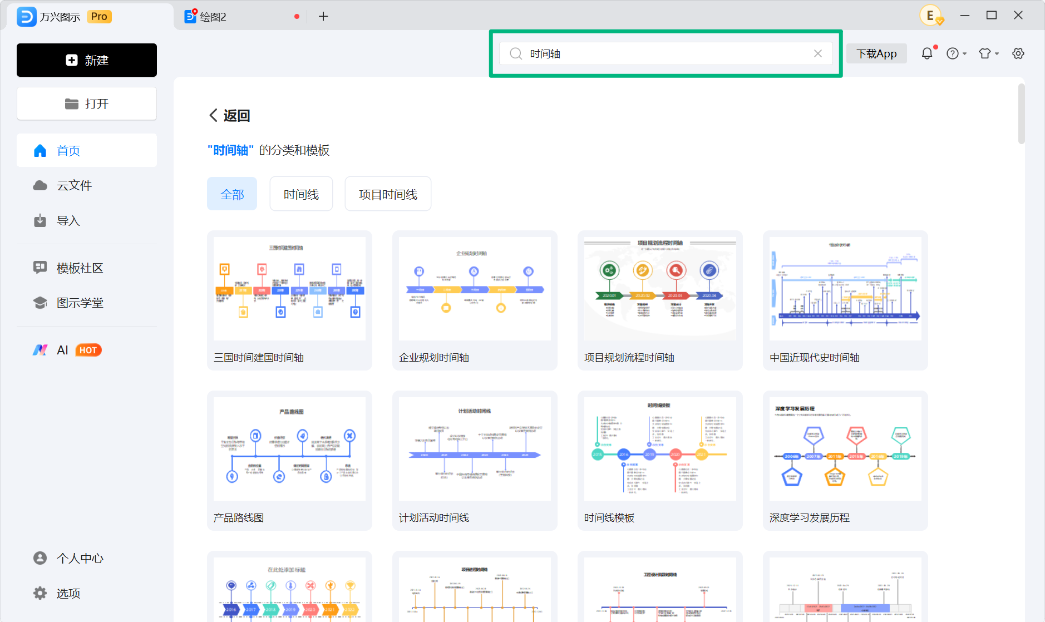Open the AI HOT feature
This screenshot has width=1045, height=622.
tap(87, 350)
